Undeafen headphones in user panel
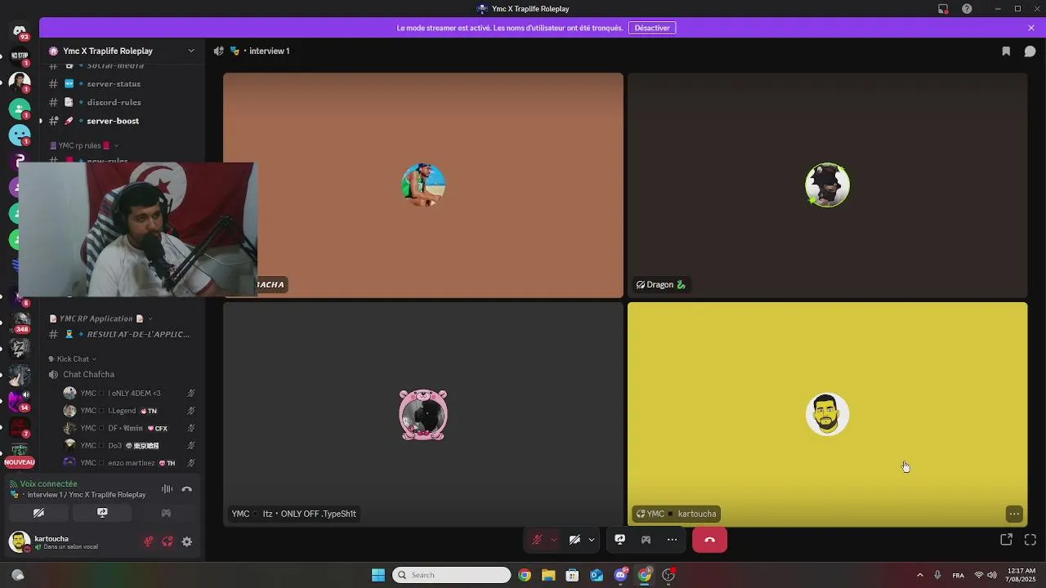The image size is (1046, 588). [168, 541]
